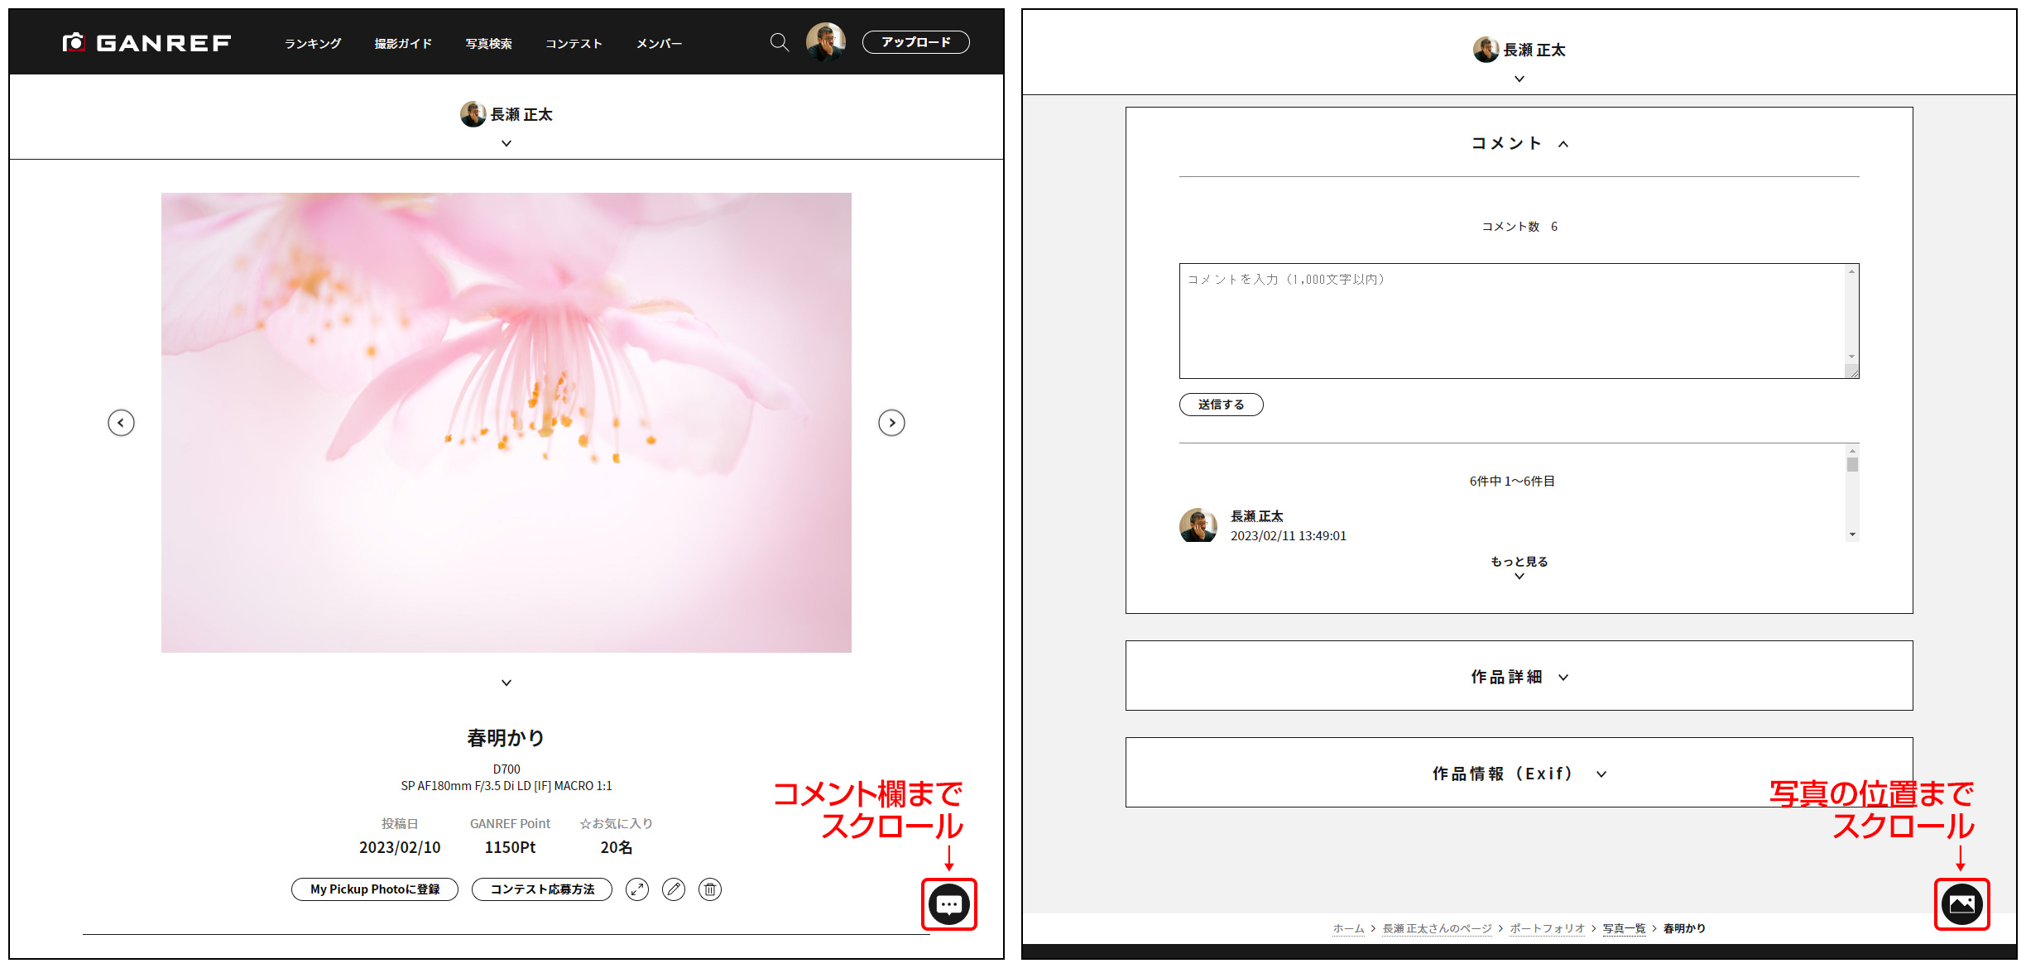Click the trash delete icon

click(710, 889)
